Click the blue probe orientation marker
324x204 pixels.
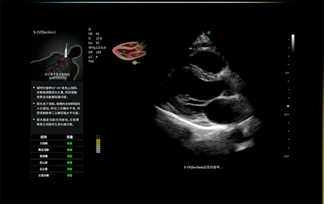209,33
